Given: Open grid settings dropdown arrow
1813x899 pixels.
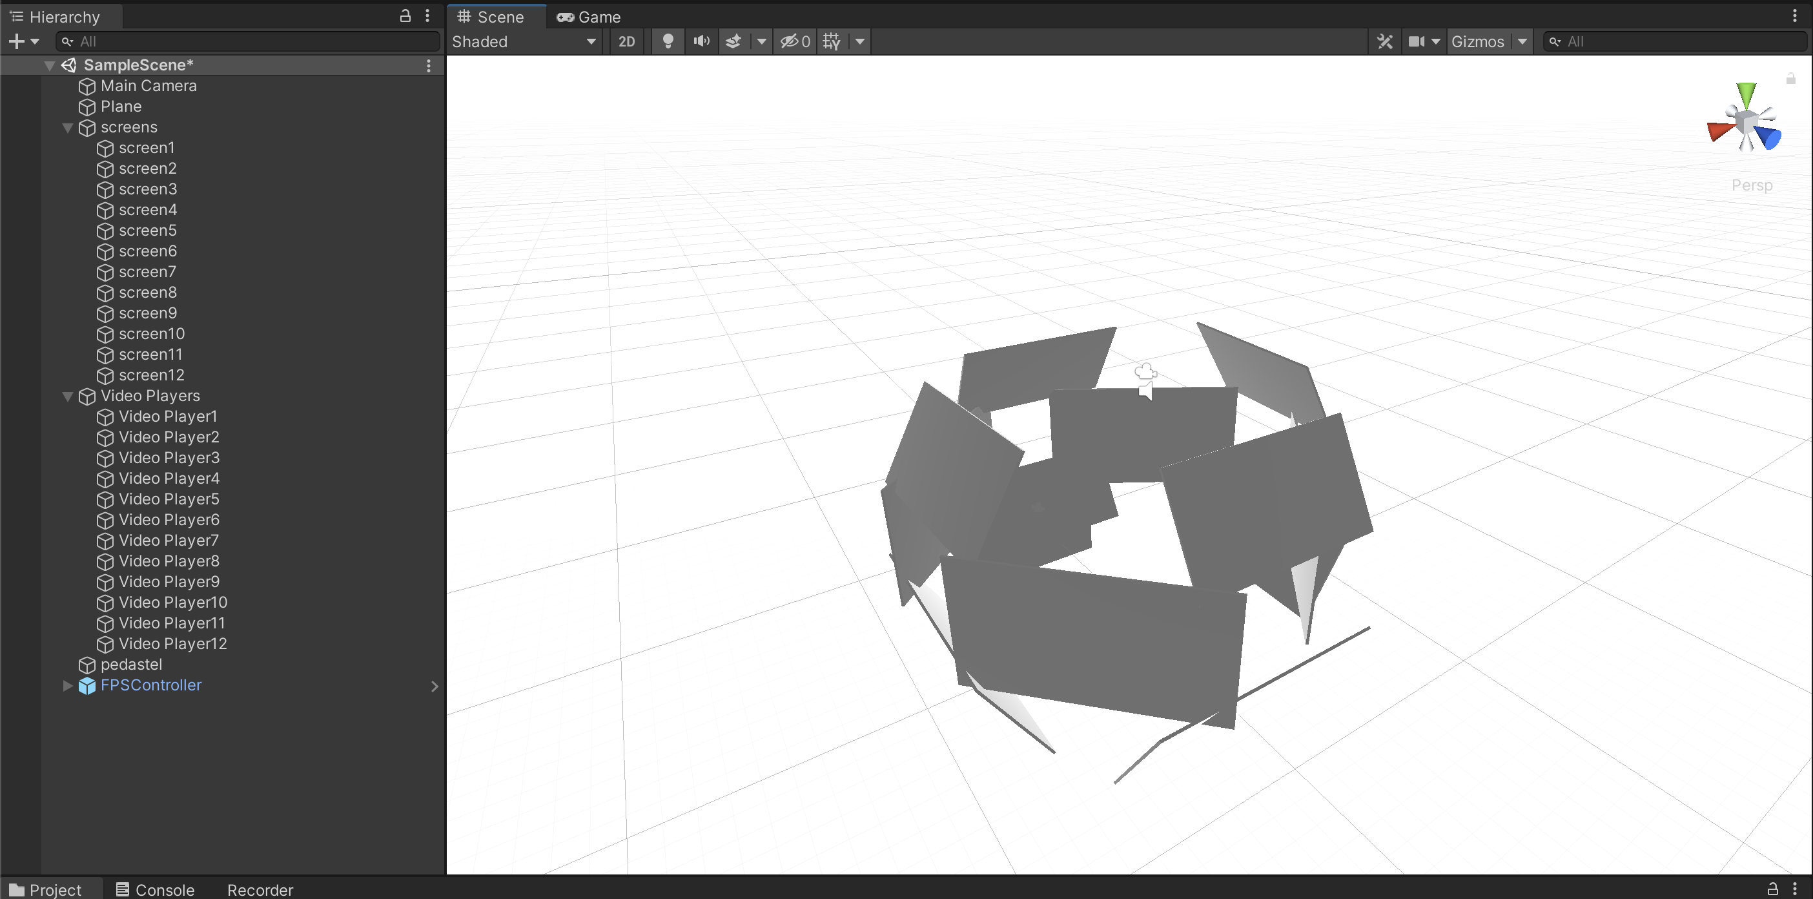Looking at the screenshot, I should click(x=859, y=41).
